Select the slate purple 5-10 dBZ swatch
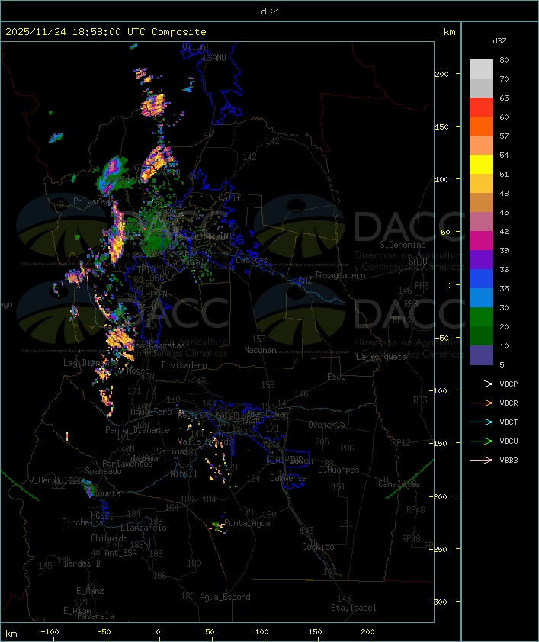 [x=481, y=355]
